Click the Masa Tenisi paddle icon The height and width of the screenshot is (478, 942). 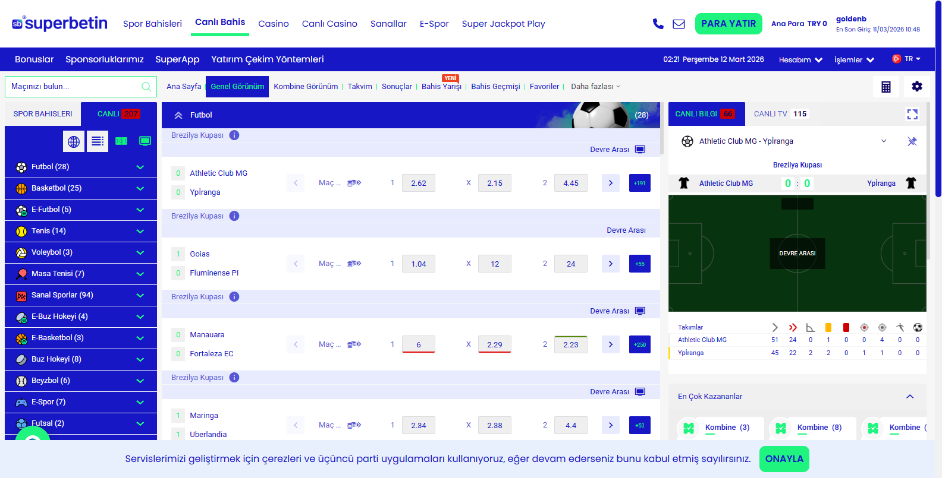(x=21, y=274)
